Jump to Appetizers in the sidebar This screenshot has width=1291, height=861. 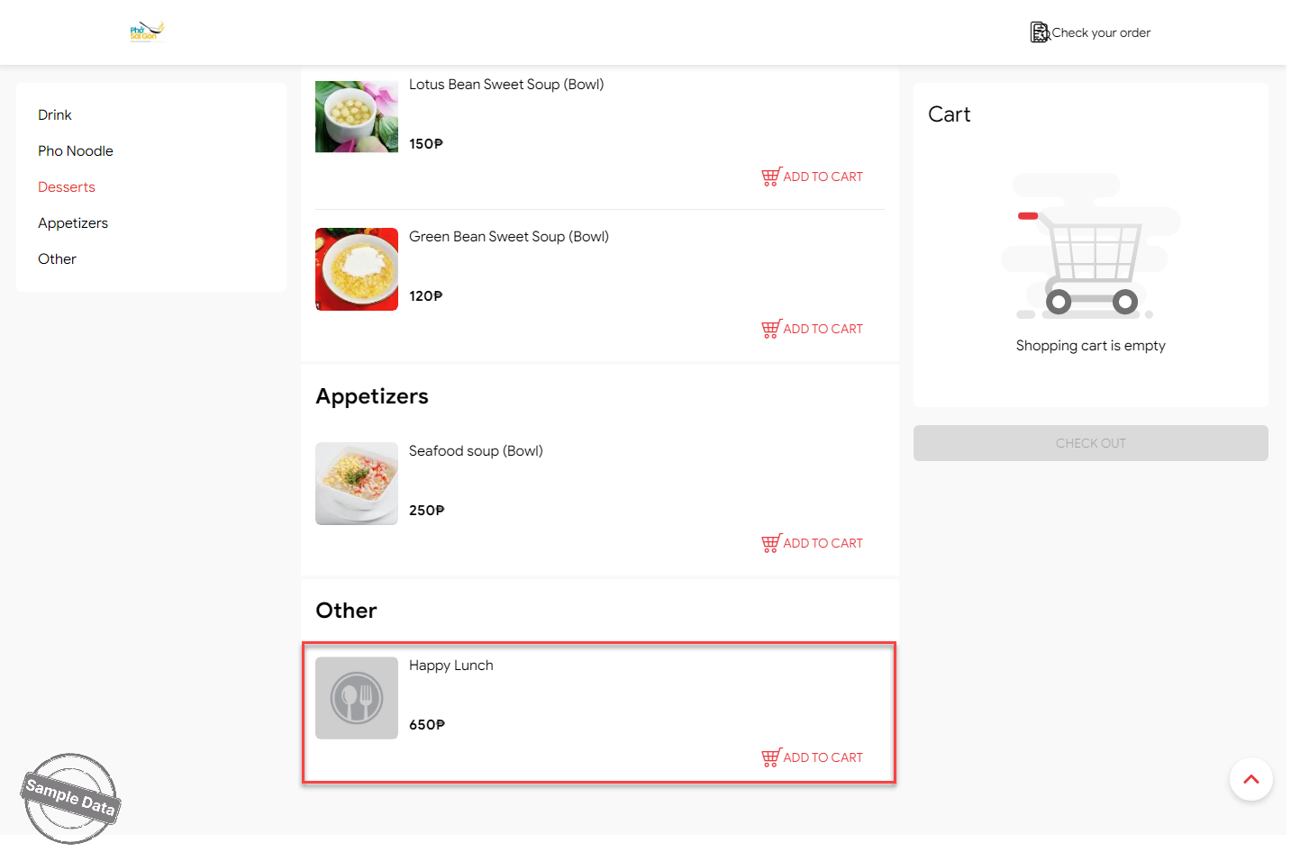pyautogui.click(x=73, y=223)
